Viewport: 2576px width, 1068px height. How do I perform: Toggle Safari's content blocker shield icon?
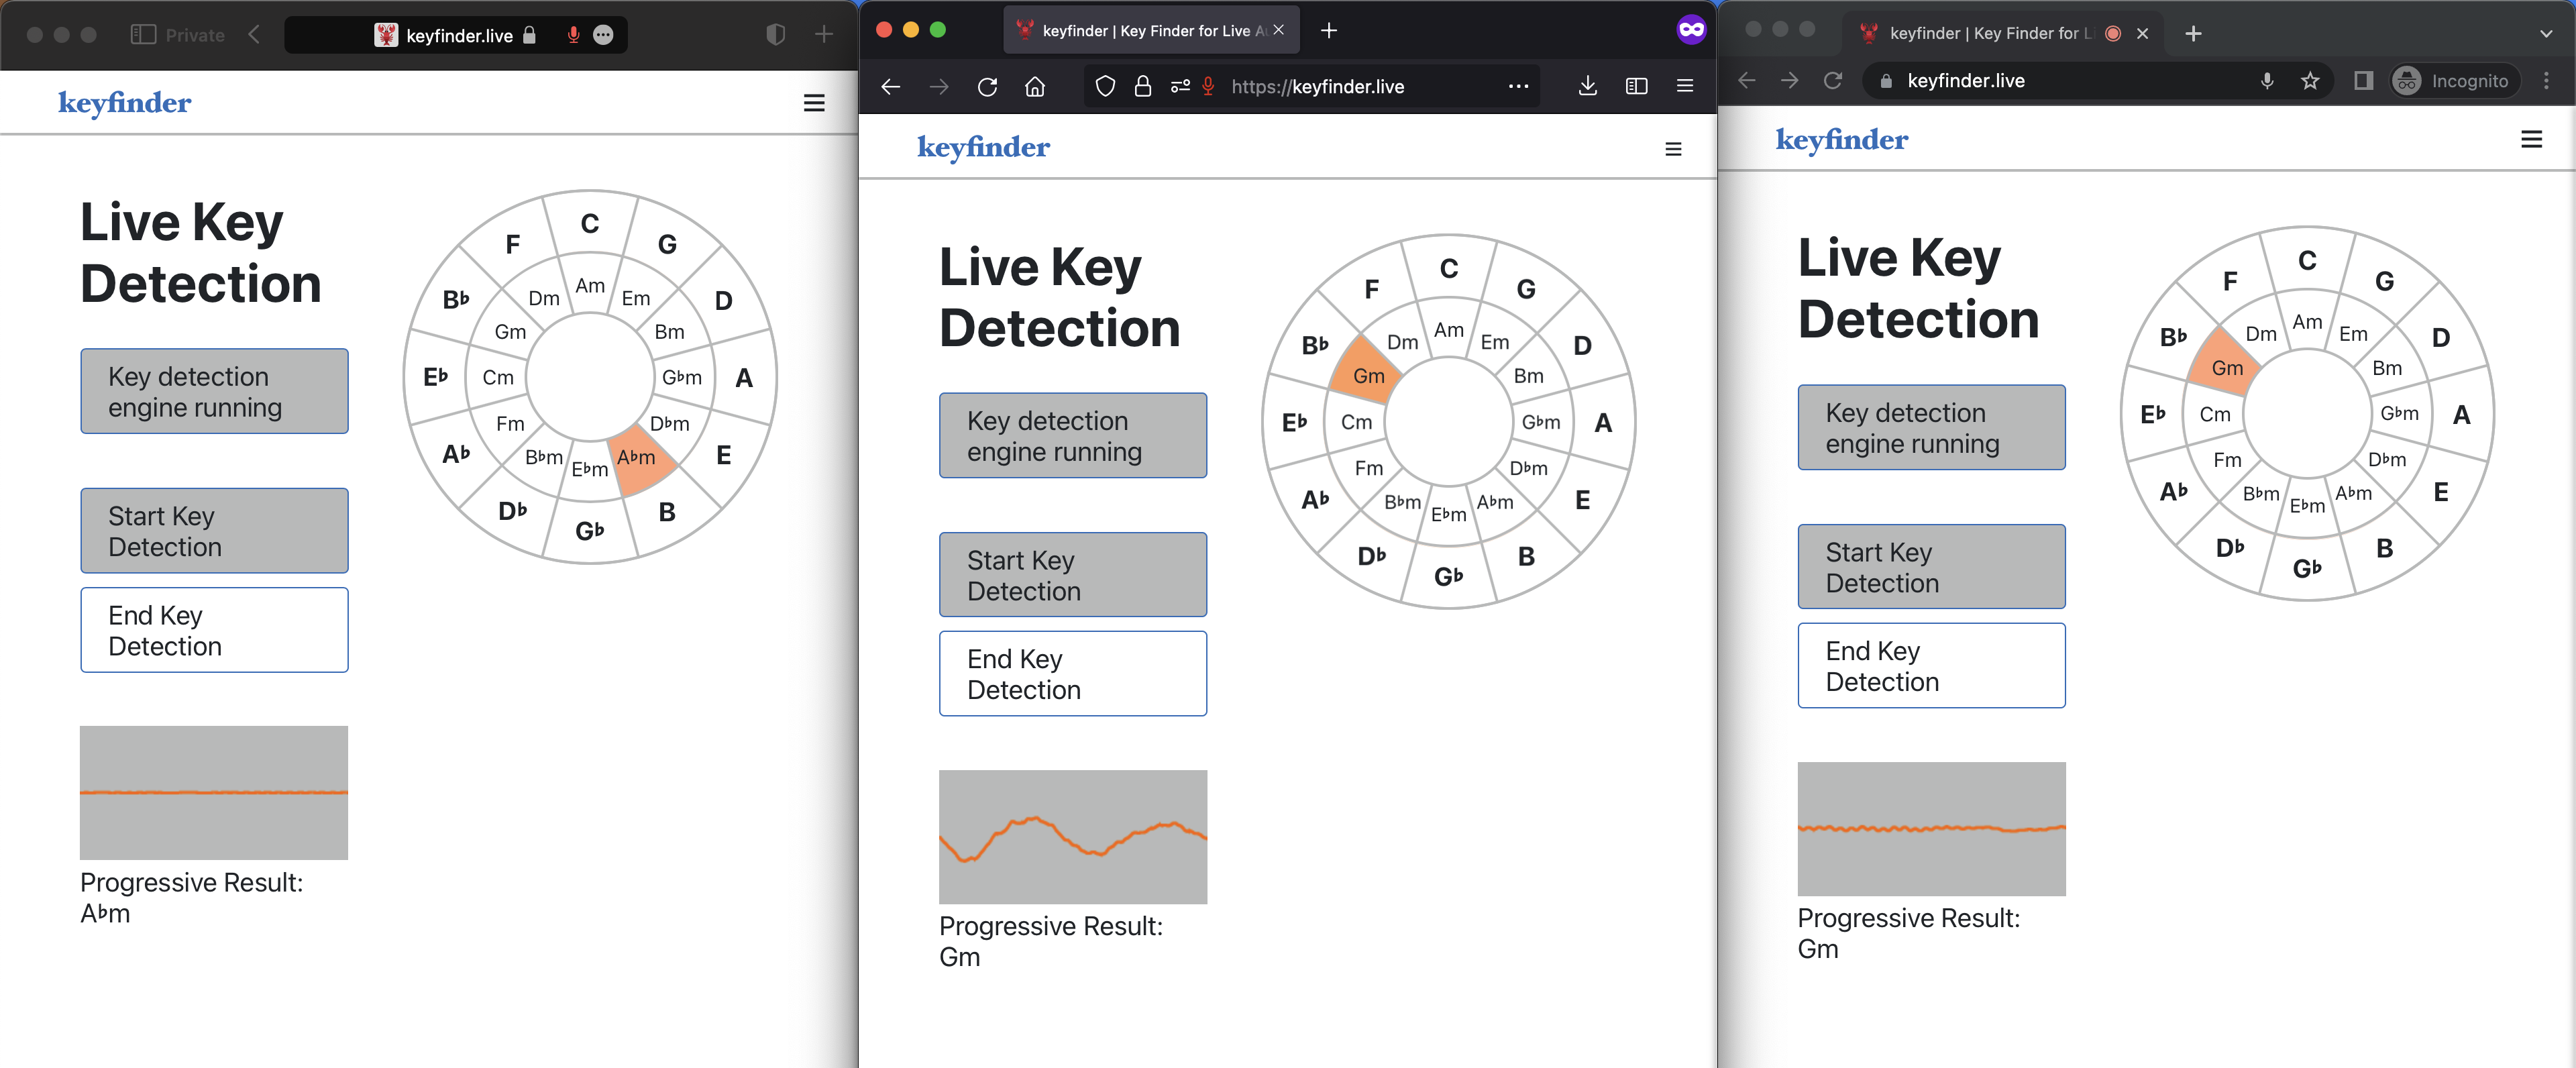pos(776,33)
